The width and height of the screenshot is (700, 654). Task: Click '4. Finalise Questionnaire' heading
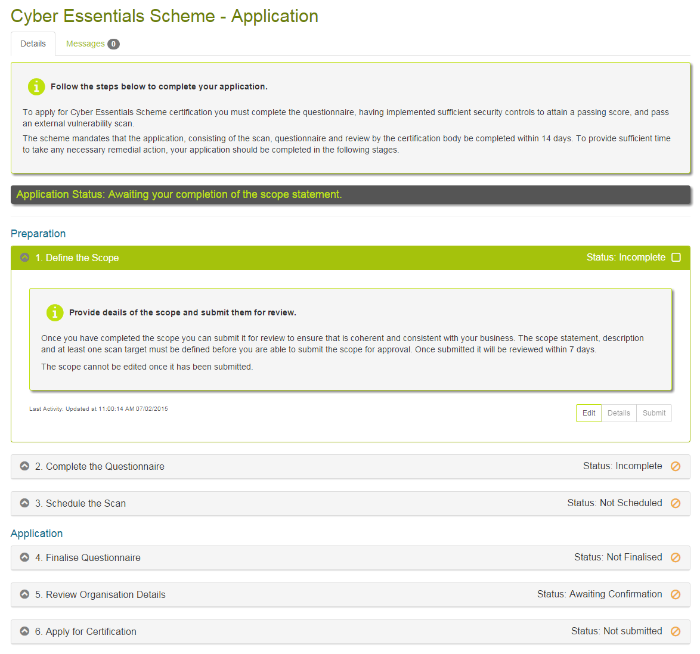pyautogui.click(x=88, y=557)
